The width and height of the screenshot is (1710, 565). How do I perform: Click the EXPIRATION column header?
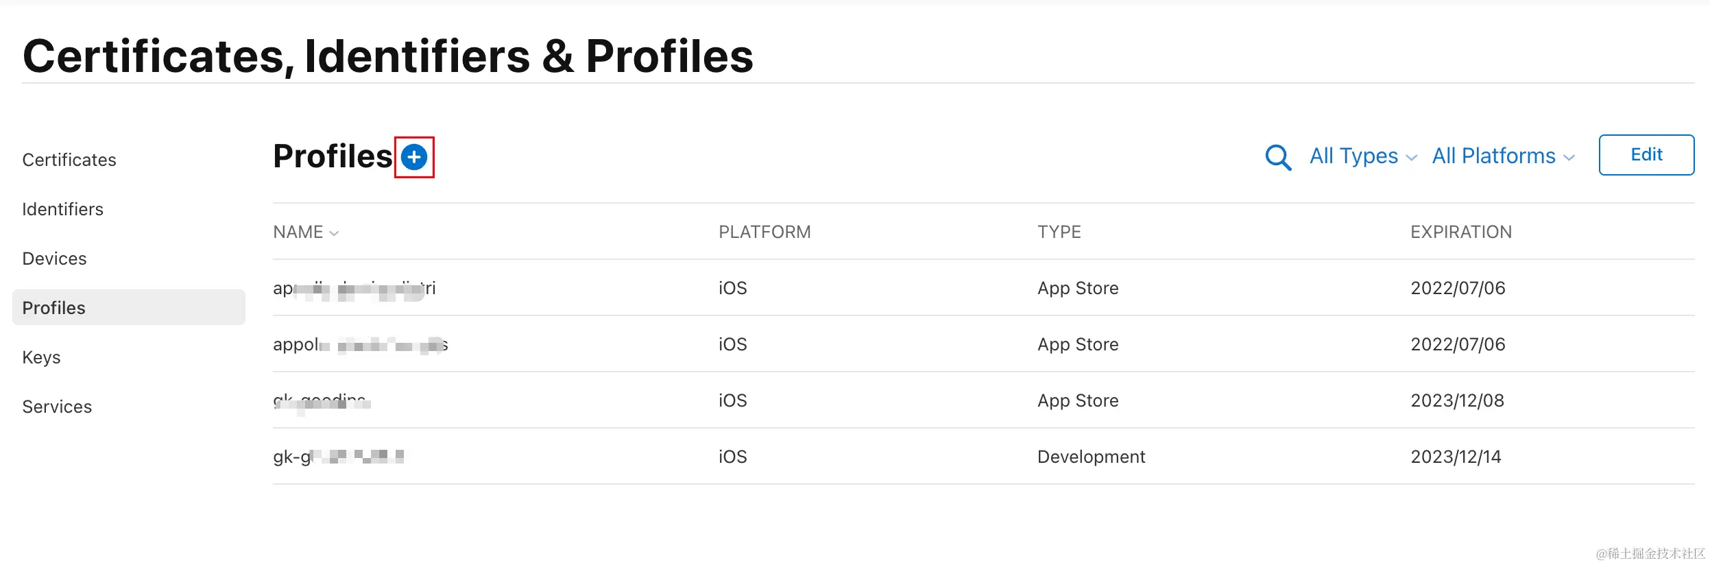coord(1460,232)
